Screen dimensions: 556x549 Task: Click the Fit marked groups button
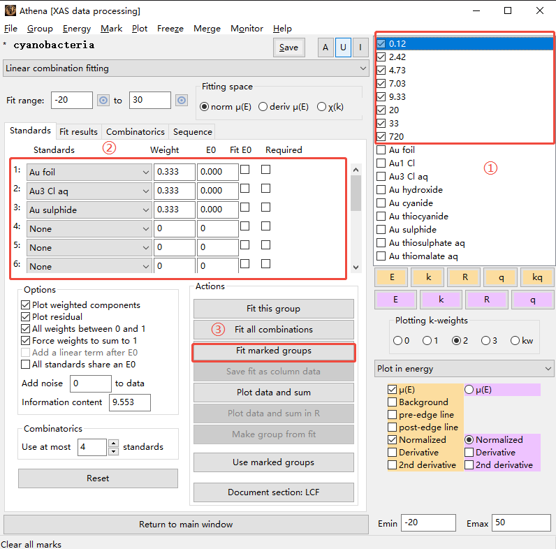273,351
